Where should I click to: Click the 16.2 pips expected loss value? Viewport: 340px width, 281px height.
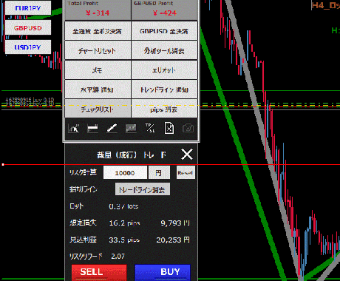tap(124, 223)
